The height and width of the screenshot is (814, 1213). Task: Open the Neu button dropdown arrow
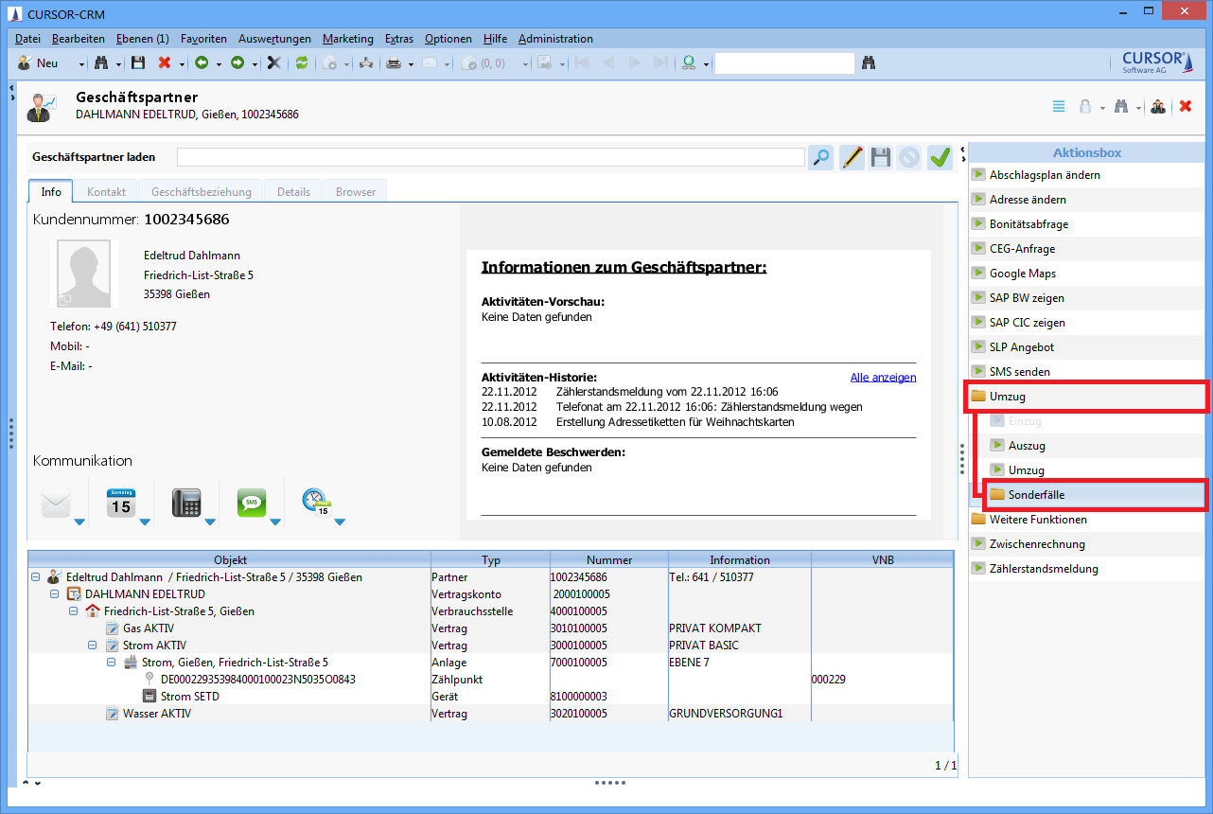click(x=81, y=64)
